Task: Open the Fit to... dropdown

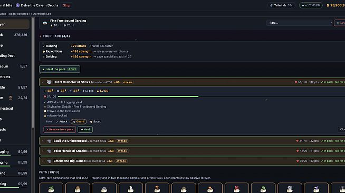Action: click(x=299, y=23)
